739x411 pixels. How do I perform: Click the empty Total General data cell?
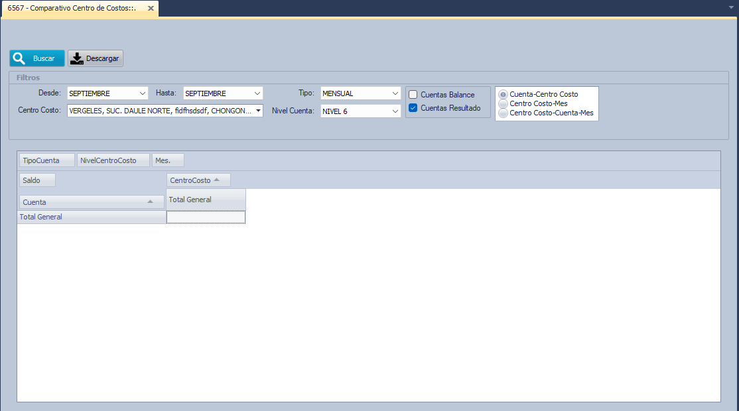[206, 217]
